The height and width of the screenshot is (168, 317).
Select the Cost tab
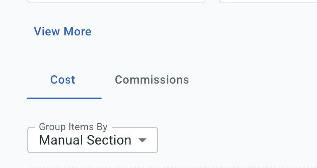[x=63, y=80]
